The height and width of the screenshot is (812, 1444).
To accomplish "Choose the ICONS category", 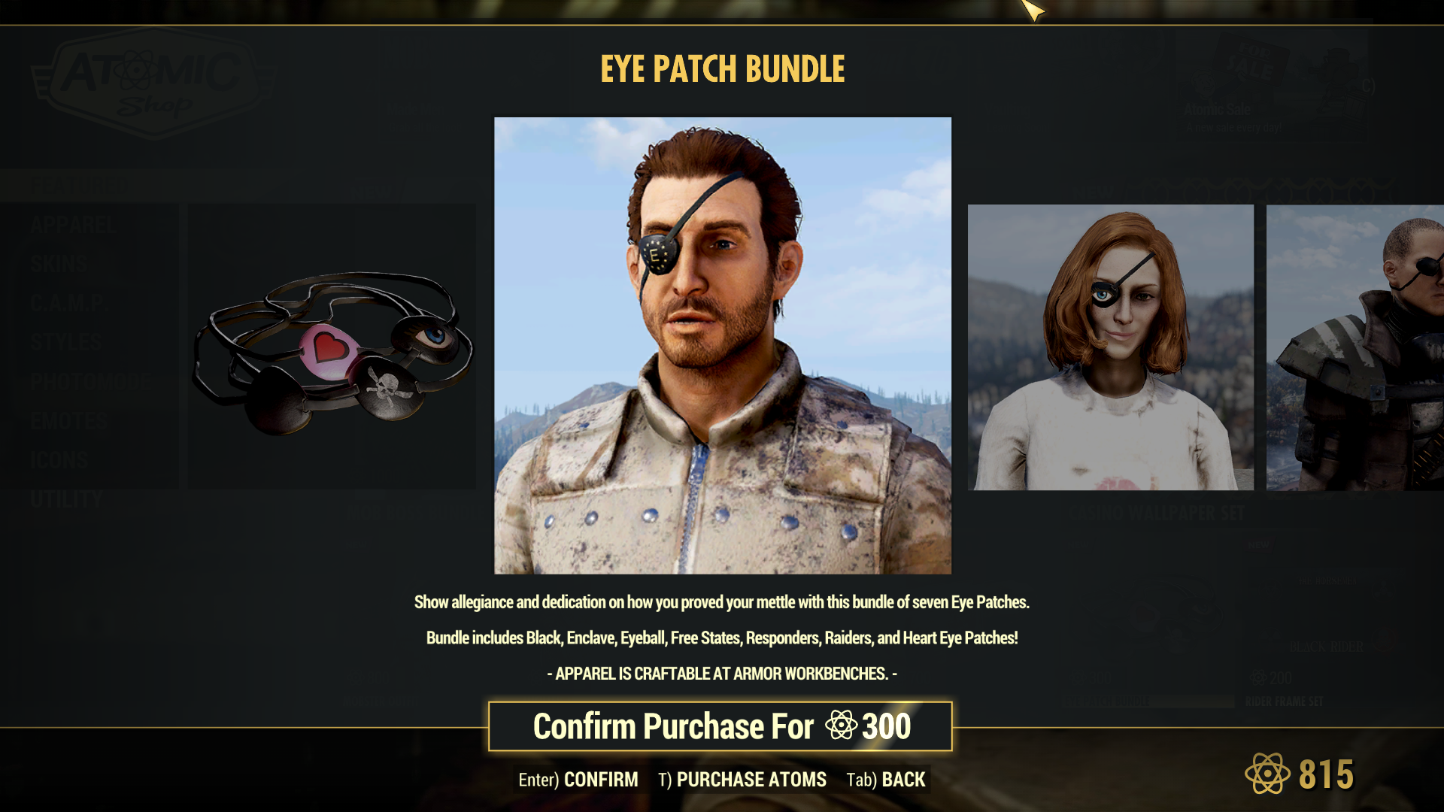I will [x=59, y=460].
